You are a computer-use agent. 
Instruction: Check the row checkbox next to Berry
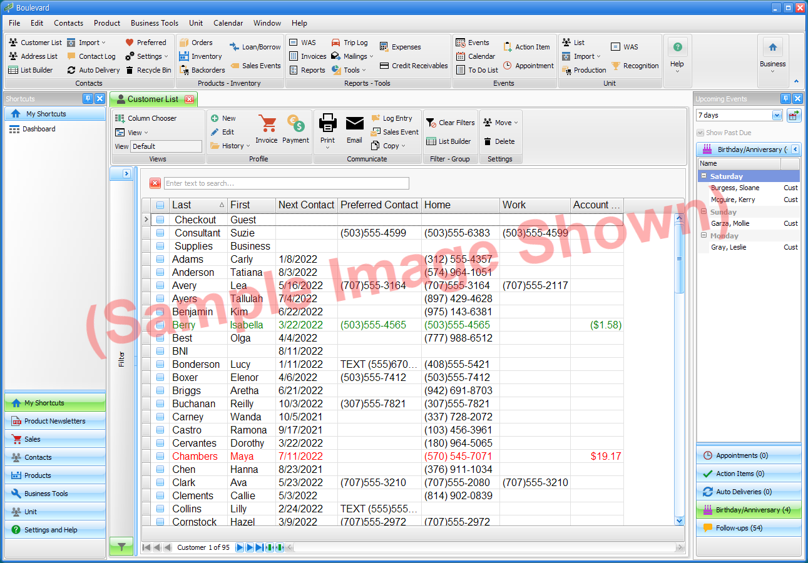coord(160,325)
